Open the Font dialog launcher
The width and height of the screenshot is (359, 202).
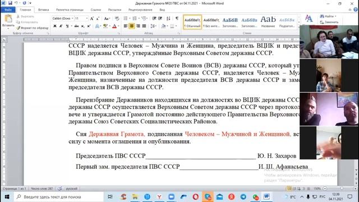coord(119,34)
